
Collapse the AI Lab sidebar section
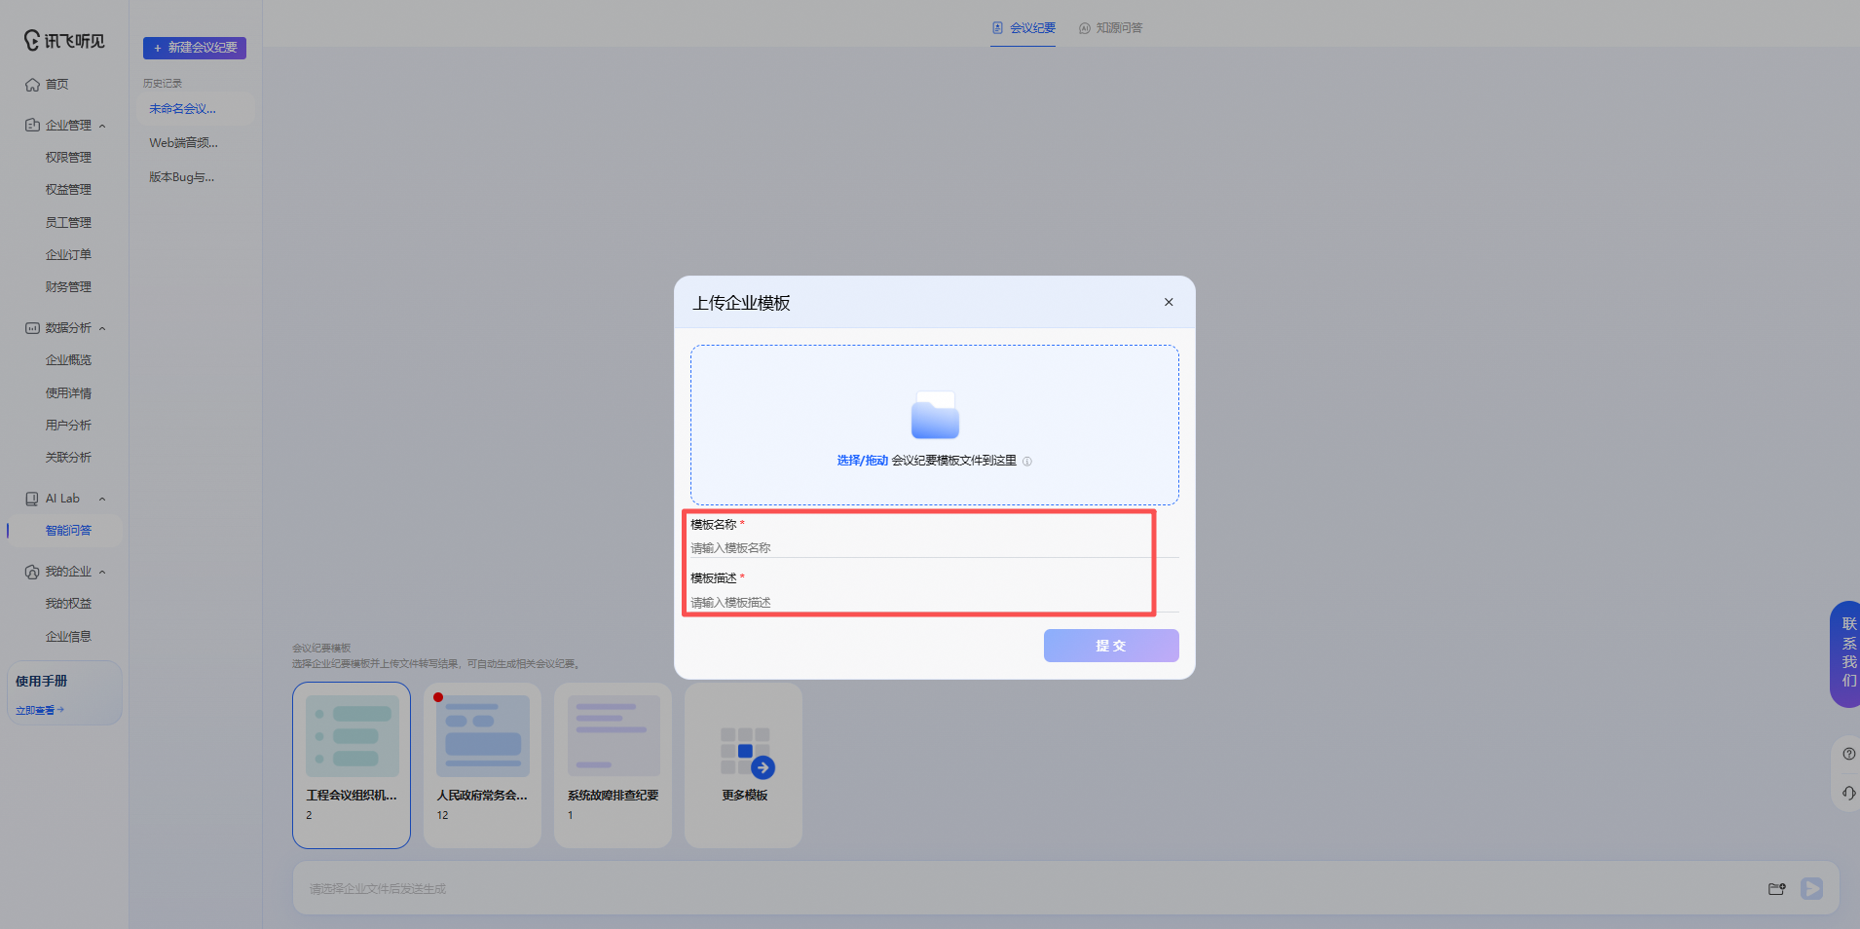point(102,499)
